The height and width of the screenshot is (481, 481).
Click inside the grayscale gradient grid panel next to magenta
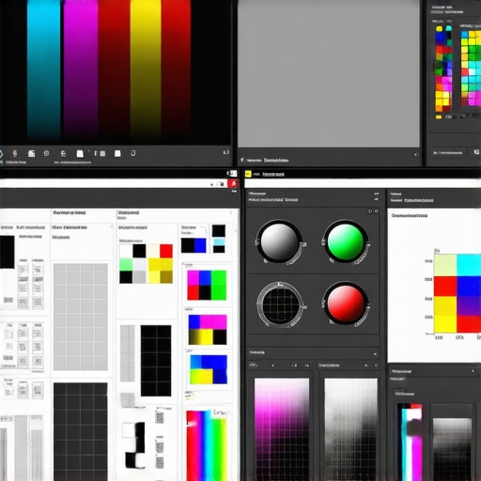[350, 429]
